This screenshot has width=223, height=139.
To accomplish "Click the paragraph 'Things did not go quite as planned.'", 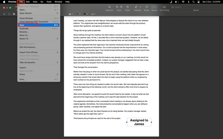I will 87,31.
